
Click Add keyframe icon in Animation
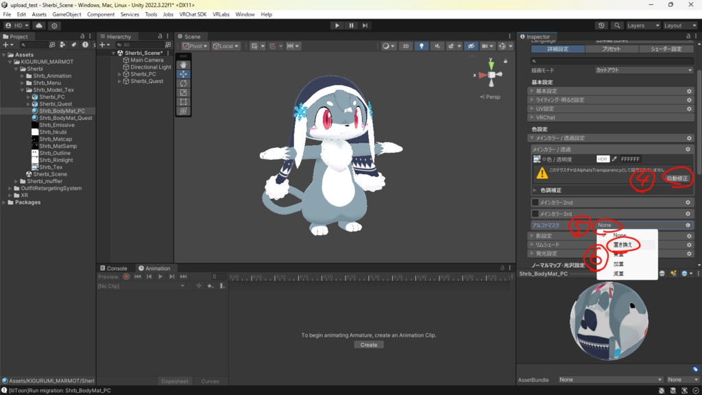pos(210,286)
